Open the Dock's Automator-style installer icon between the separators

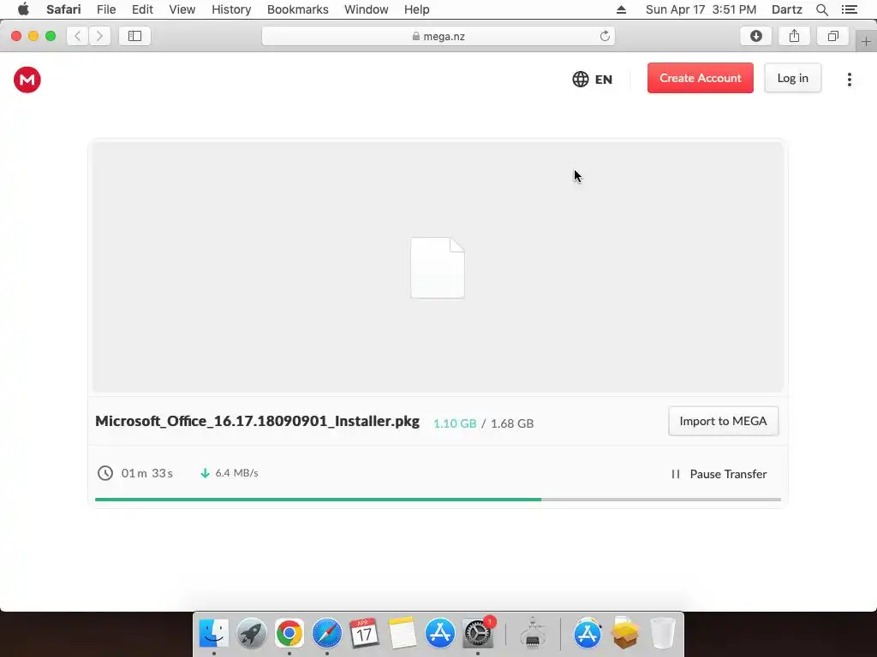tap(533, 634)
